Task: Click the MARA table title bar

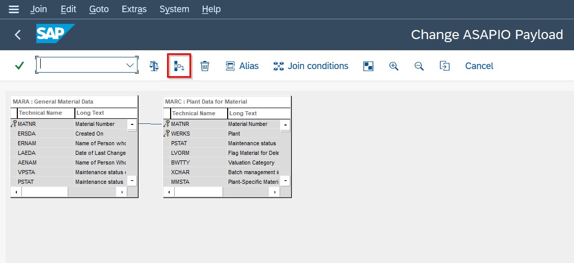Action: point(74,102)
